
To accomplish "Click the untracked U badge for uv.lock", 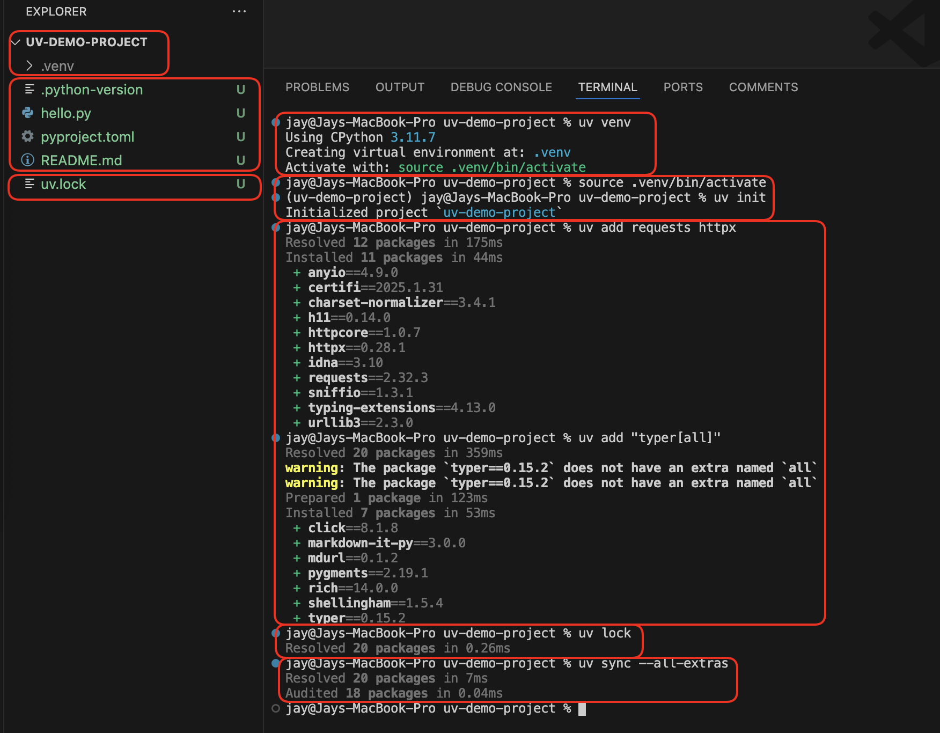I will pyautogui.click(x=241, y=184).
